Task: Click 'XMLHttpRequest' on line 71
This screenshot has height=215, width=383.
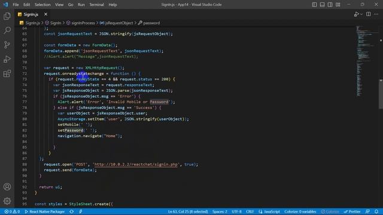Action: click(101, 67)
